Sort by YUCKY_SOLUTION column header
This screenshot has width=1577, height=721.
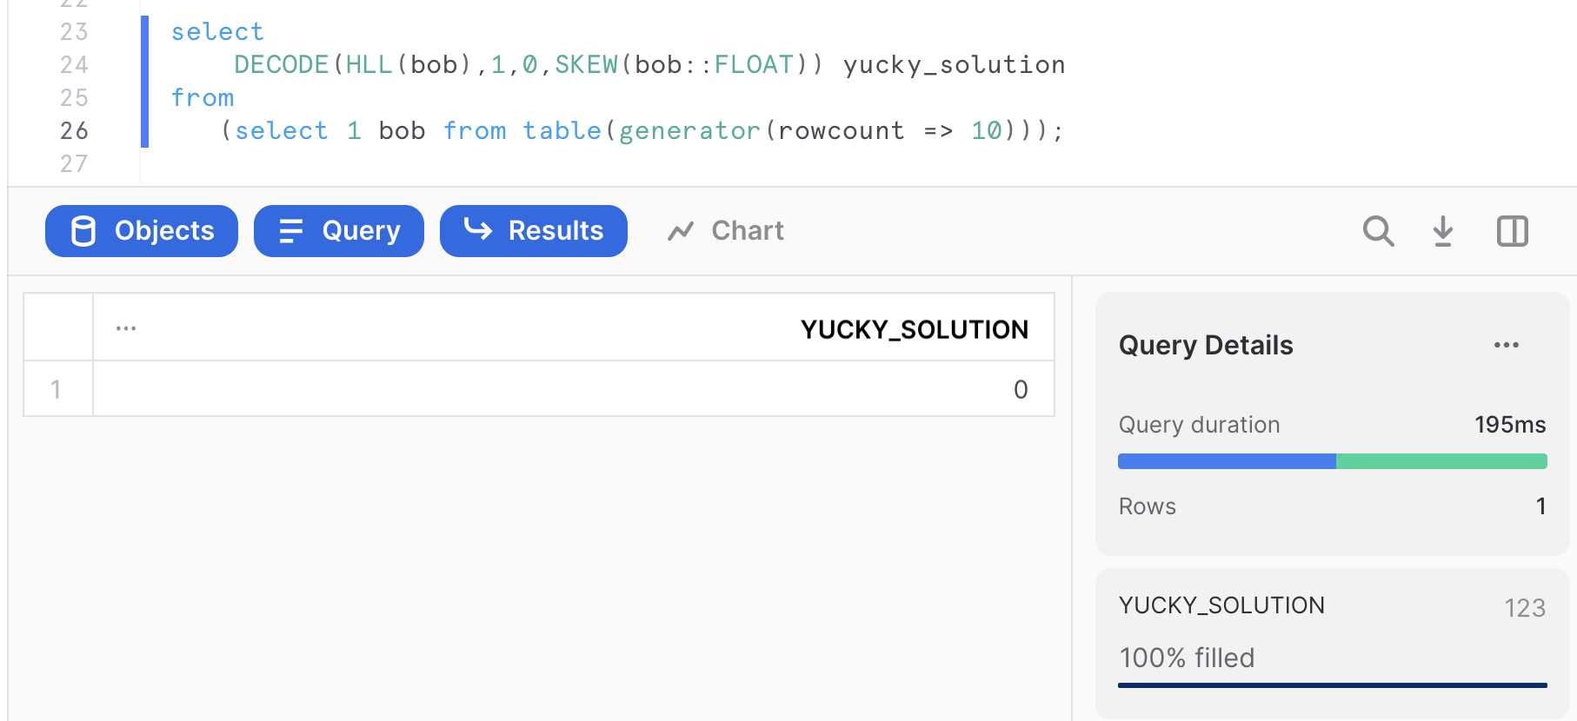pyautogui.click(x=914, y=329)
